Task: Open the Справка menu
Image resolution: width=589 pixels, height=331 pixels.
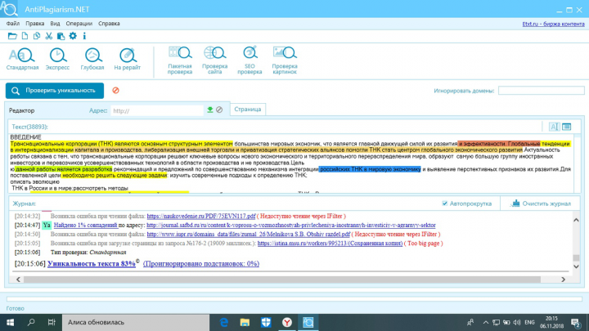Action: 109,23
